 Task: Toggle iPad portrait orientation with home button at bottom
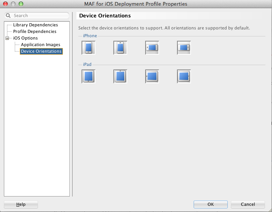coord(88,76)
